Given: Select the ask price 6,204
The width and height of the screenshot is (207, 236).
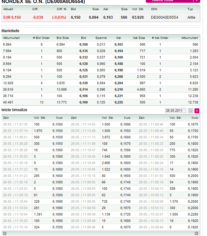Looking at the screenshot, I should coord(119,83).
